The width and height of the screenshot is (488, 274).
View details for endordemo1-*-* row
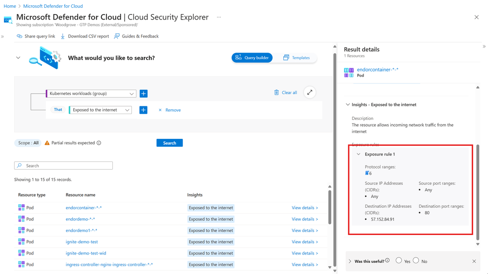[x=305, y=231]
